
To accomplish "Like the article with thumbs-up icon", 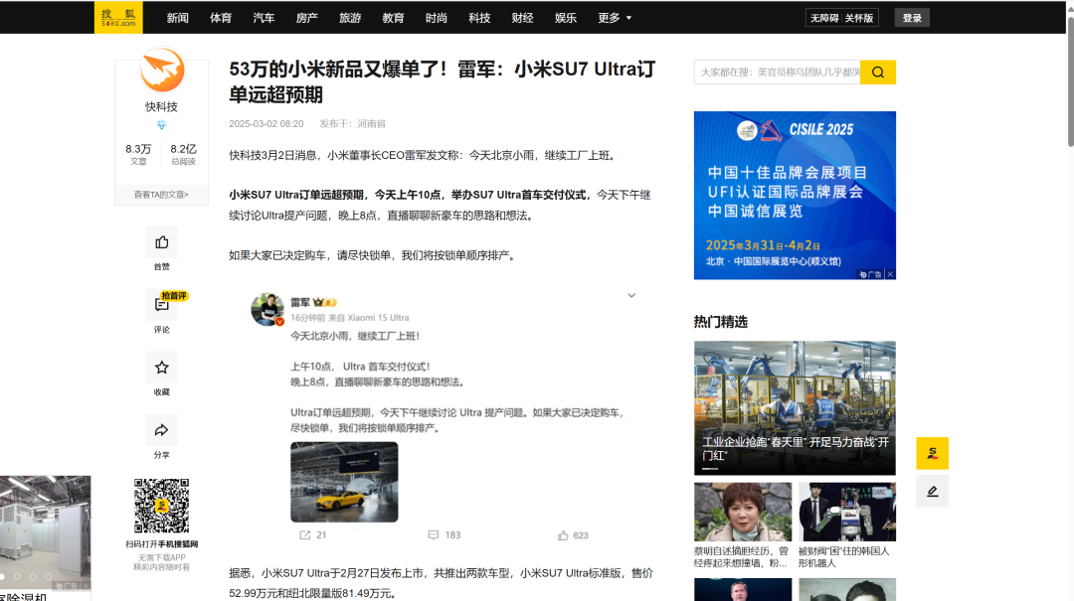I will [162, 242].
